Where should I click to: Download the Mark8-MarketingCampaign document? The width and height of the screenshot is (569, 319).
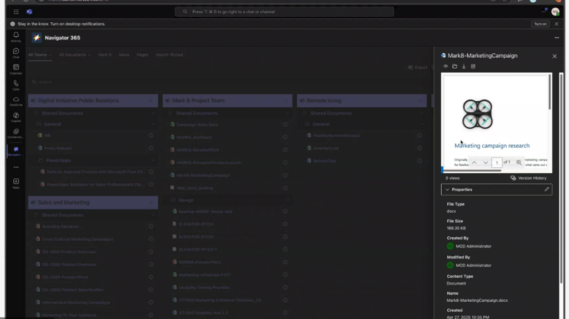(464, 67)
